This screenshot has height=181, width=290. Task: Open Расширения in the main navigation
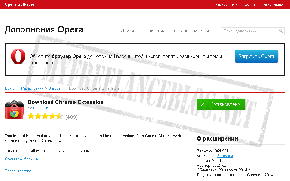153,31
